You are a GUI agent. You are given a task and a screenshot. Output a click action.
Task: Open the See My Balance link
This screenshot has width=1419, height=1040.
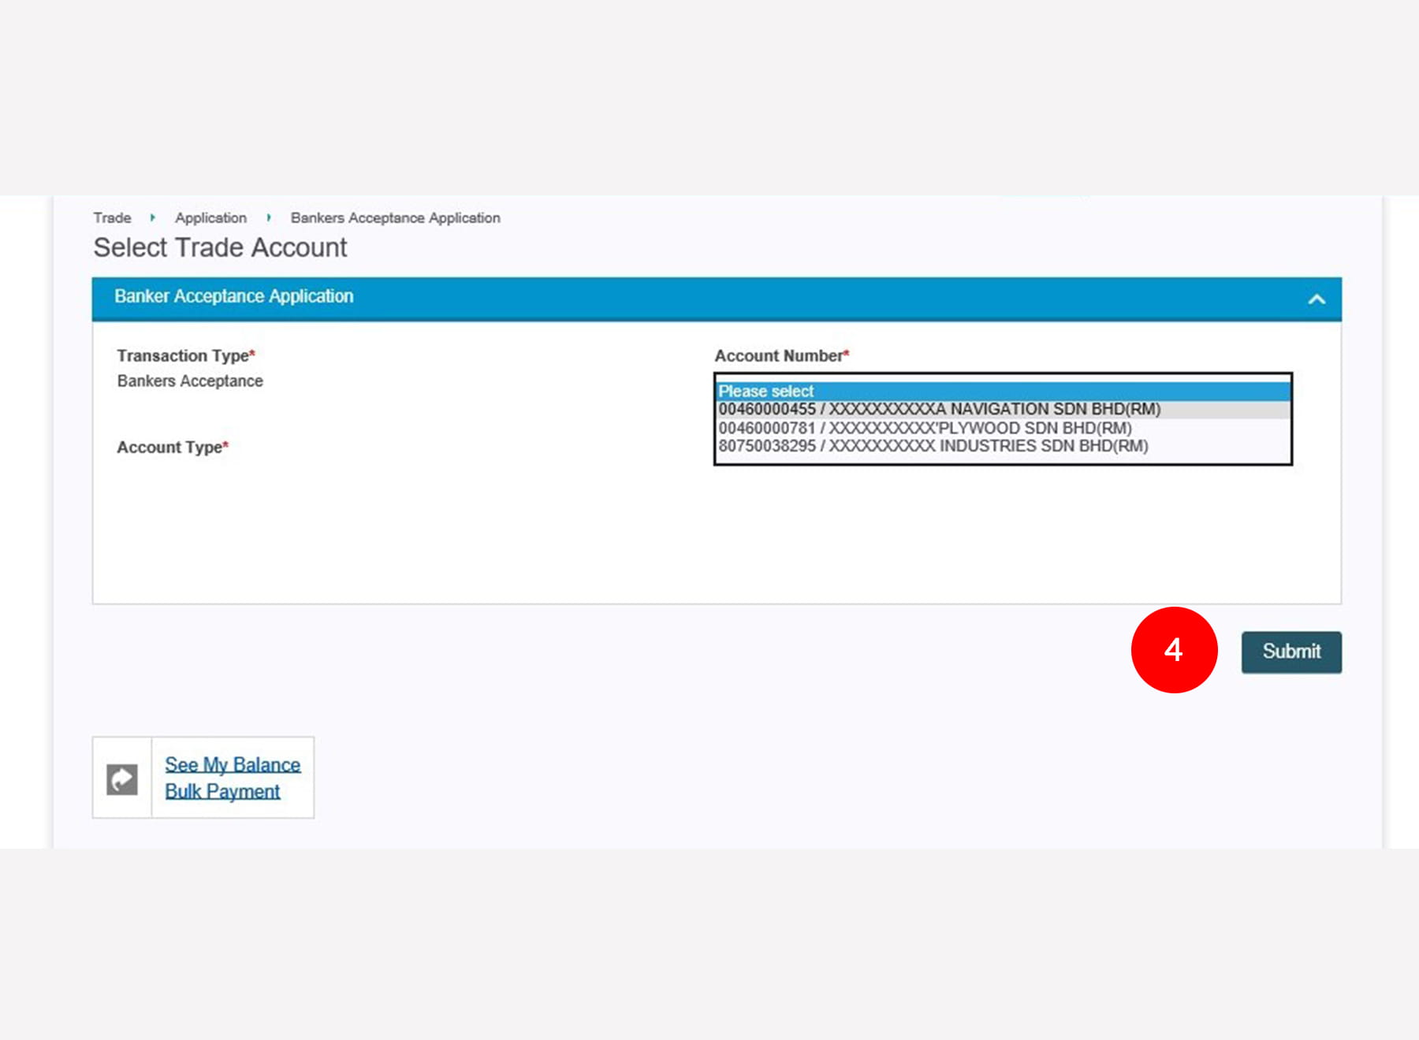(x=233, y=765)
